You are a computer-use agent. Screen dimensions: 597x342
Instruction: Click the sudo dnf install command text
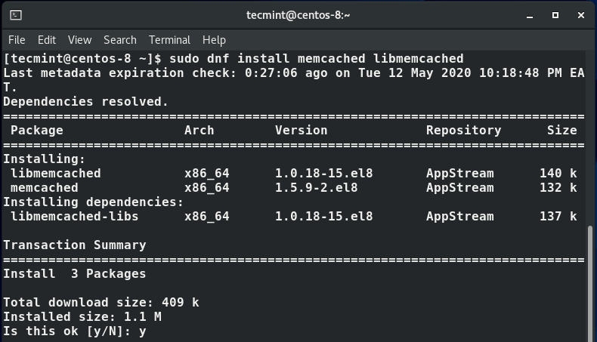[x=312, y=59]
